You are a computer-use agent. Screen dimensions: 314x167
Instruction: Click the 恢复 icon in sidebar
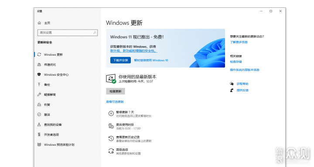click(x=39, y=104)
